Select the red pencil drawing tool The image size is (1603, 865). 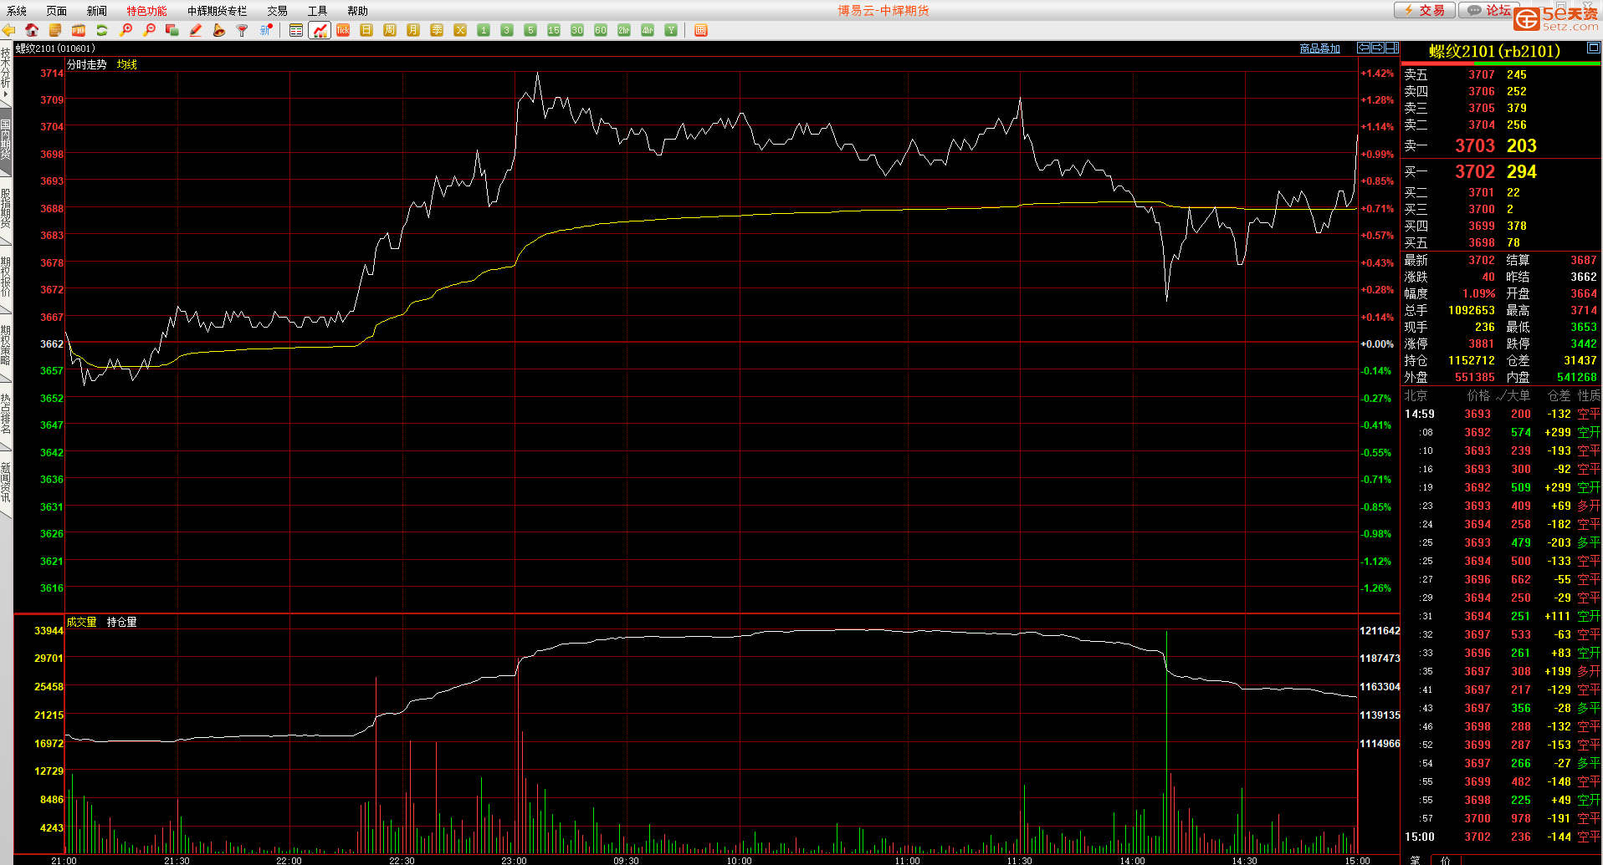point(196,30)
